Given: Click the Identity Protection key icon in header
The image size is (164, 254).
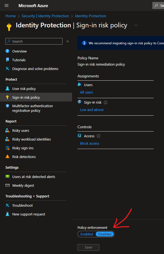Looking at the screenshot, I should click(9, 27).
